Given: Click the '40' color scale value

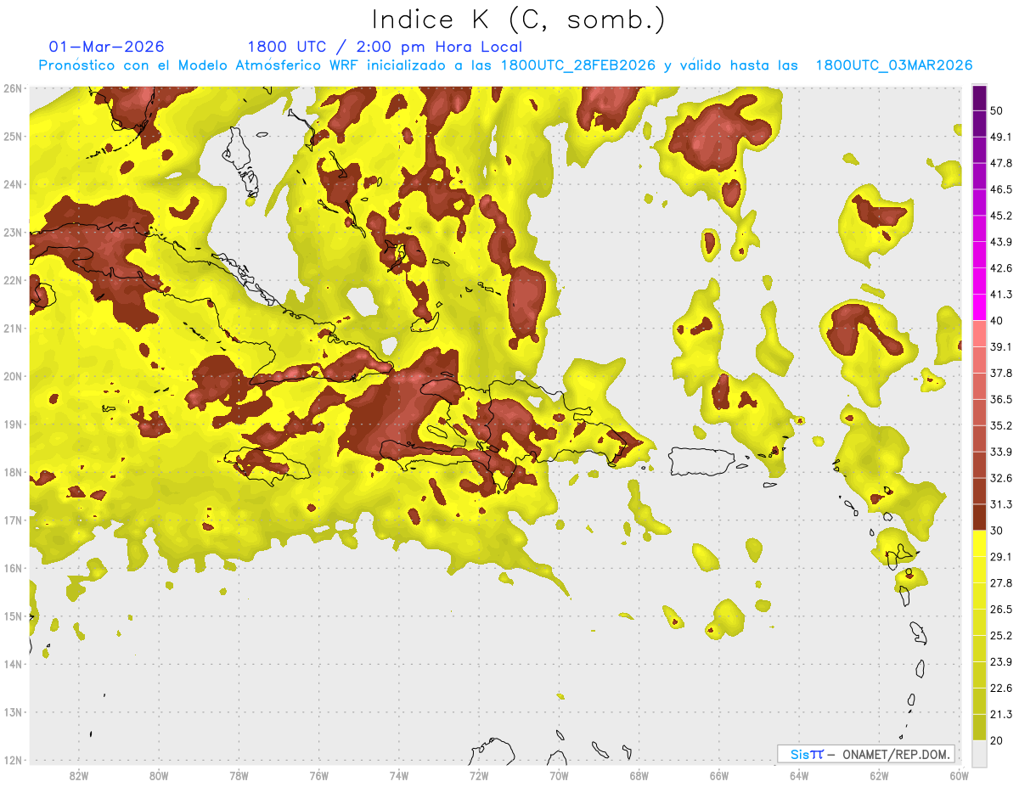Looking at the screenshot, I should 997,321.
